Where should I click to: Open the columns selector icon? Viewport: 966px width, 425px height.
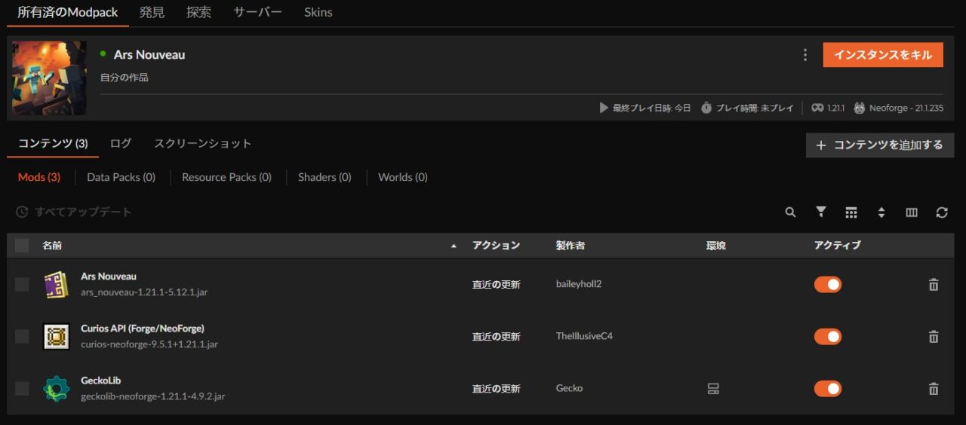point(912,212)
